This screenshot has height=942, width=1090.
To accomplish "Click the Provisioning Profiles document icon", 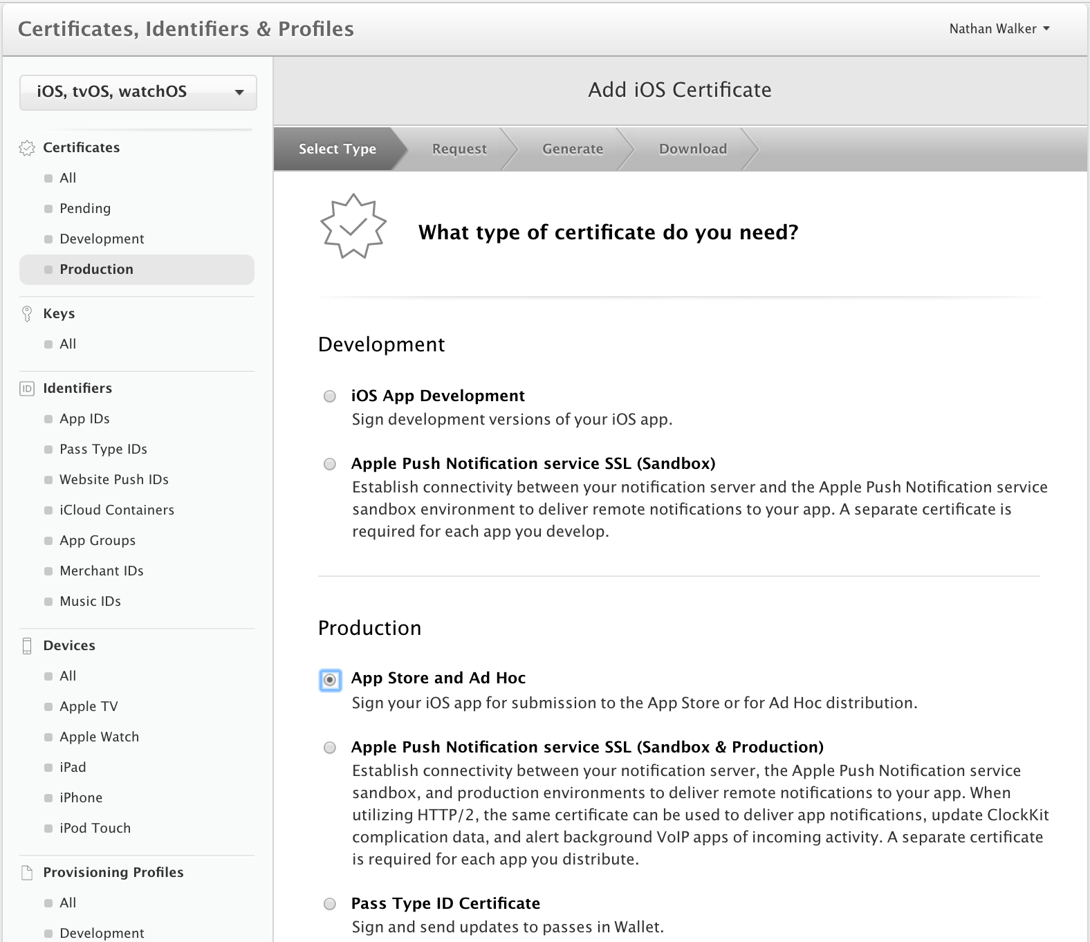I will click(x=27, y=873).
